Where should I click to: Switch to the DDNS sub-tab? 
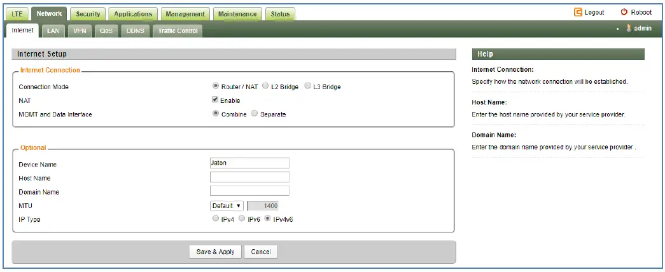click(136, 31)
